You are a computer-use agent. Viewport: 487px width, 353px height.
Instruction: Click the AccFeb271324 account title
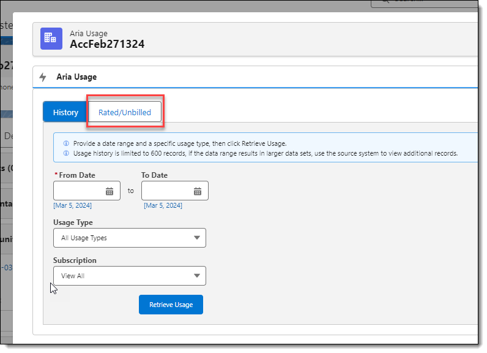pyautogui.click(x=107, y=44)
